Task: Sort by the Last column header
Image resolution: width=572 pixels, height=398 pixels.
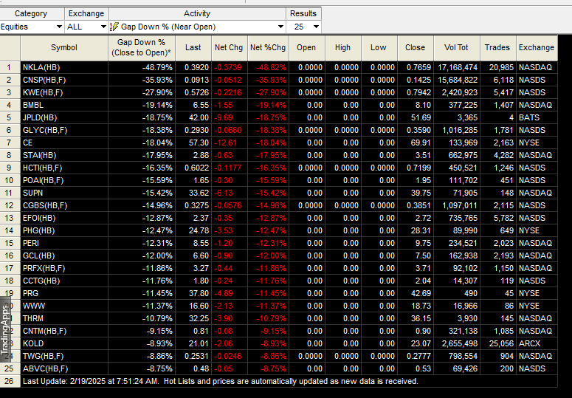Action: [193, 48]
